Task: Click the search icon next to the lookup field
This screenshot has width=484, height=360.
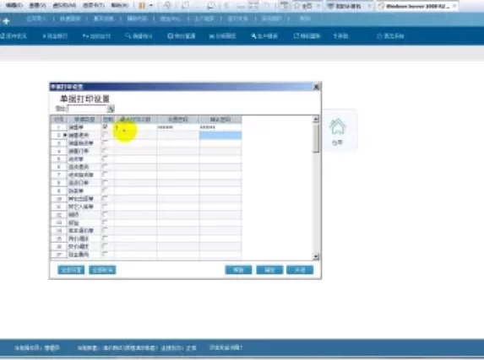Action: pyautogui.click(x=111, y=109)
